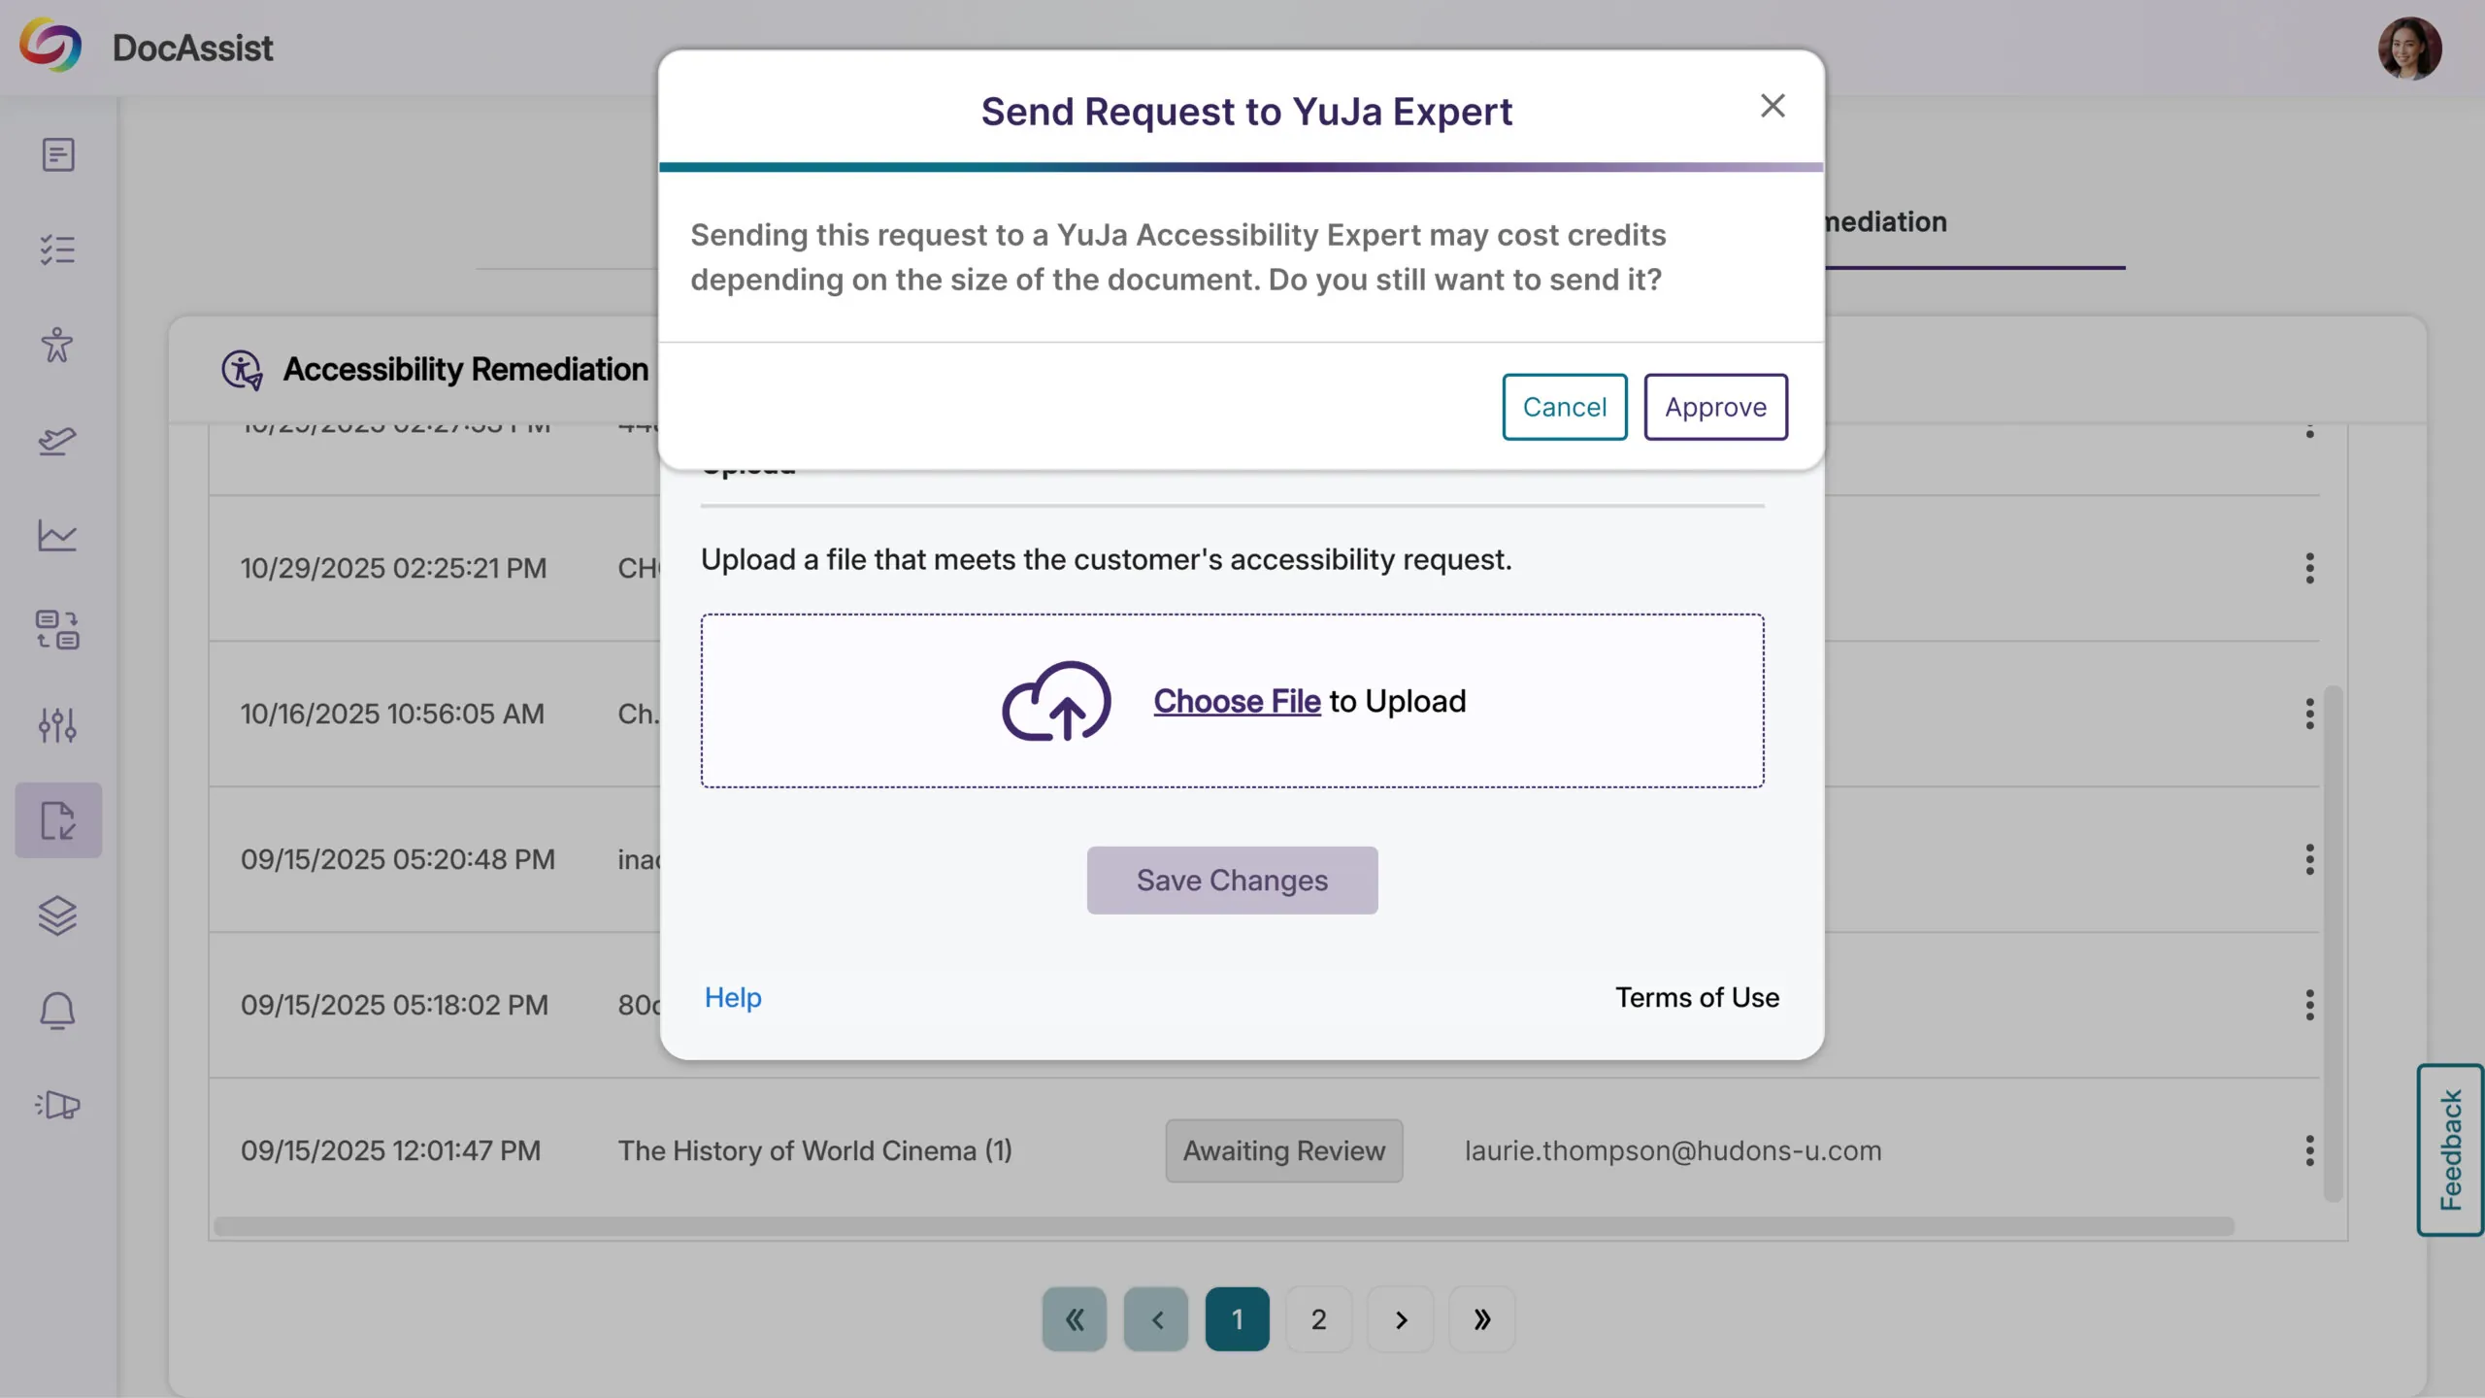Approve sending the request to YuJa Expert
This screenshot has width=2485, height=1398.
(x=1714, y=407)
